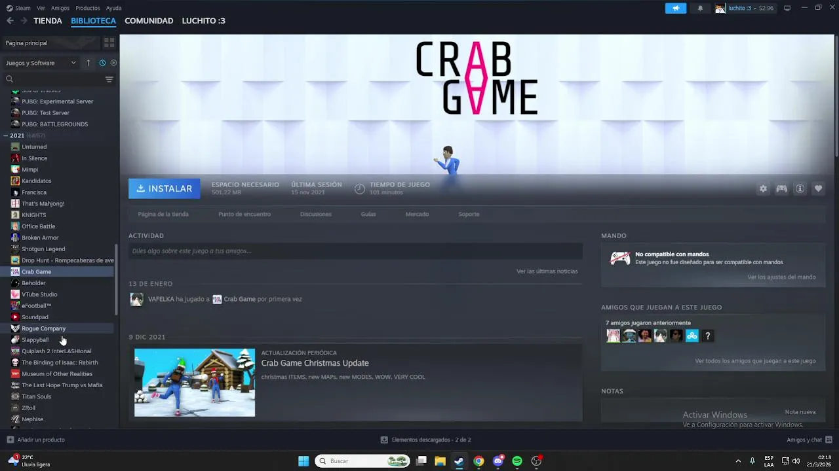
Task: Toggle the ready-to-play filter icon
Action: [113, 63]
